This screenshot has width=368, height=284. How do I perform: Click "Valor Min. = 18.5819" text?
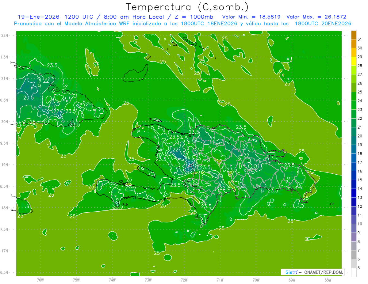[251, 17]
